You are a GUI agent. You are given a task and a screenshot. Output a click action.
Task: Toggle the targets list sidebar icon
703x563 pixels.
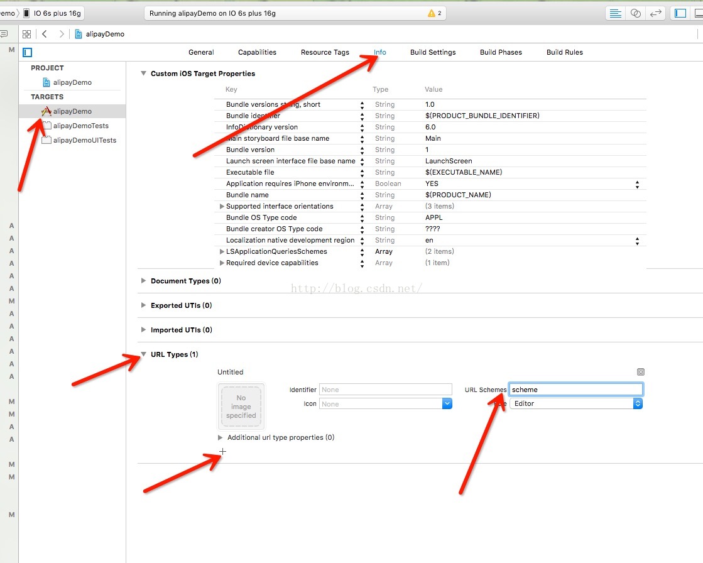click(28, 52)
